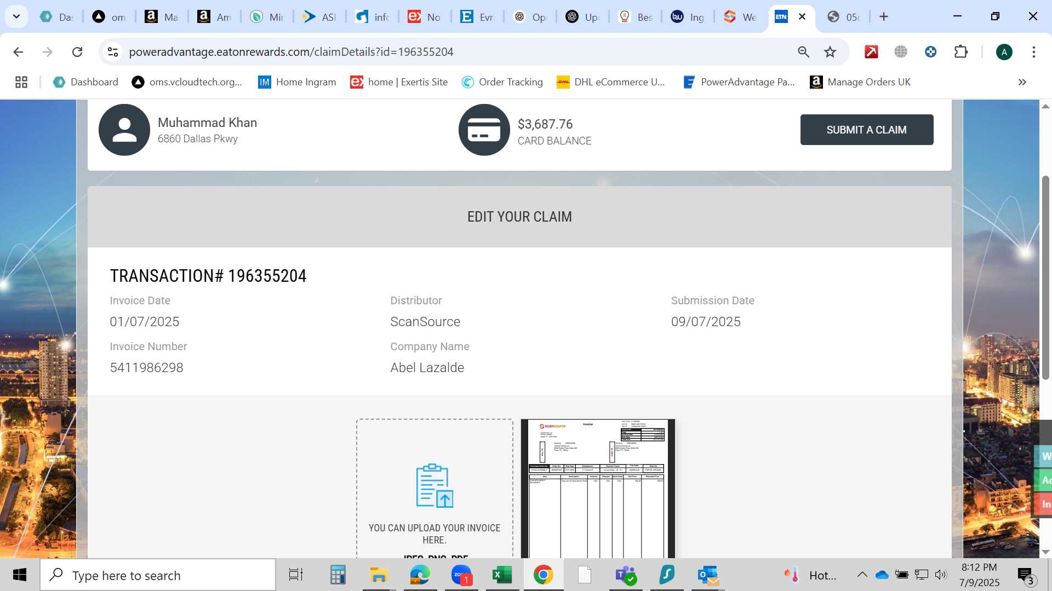Image resolution: width=1052 pixels, height=591 pixels.
Task: Select the ScanSource distributor value
Action: pos(425,322)
